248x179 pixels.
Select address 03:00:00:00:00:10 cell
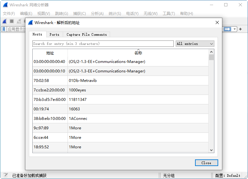click(50, 71)
